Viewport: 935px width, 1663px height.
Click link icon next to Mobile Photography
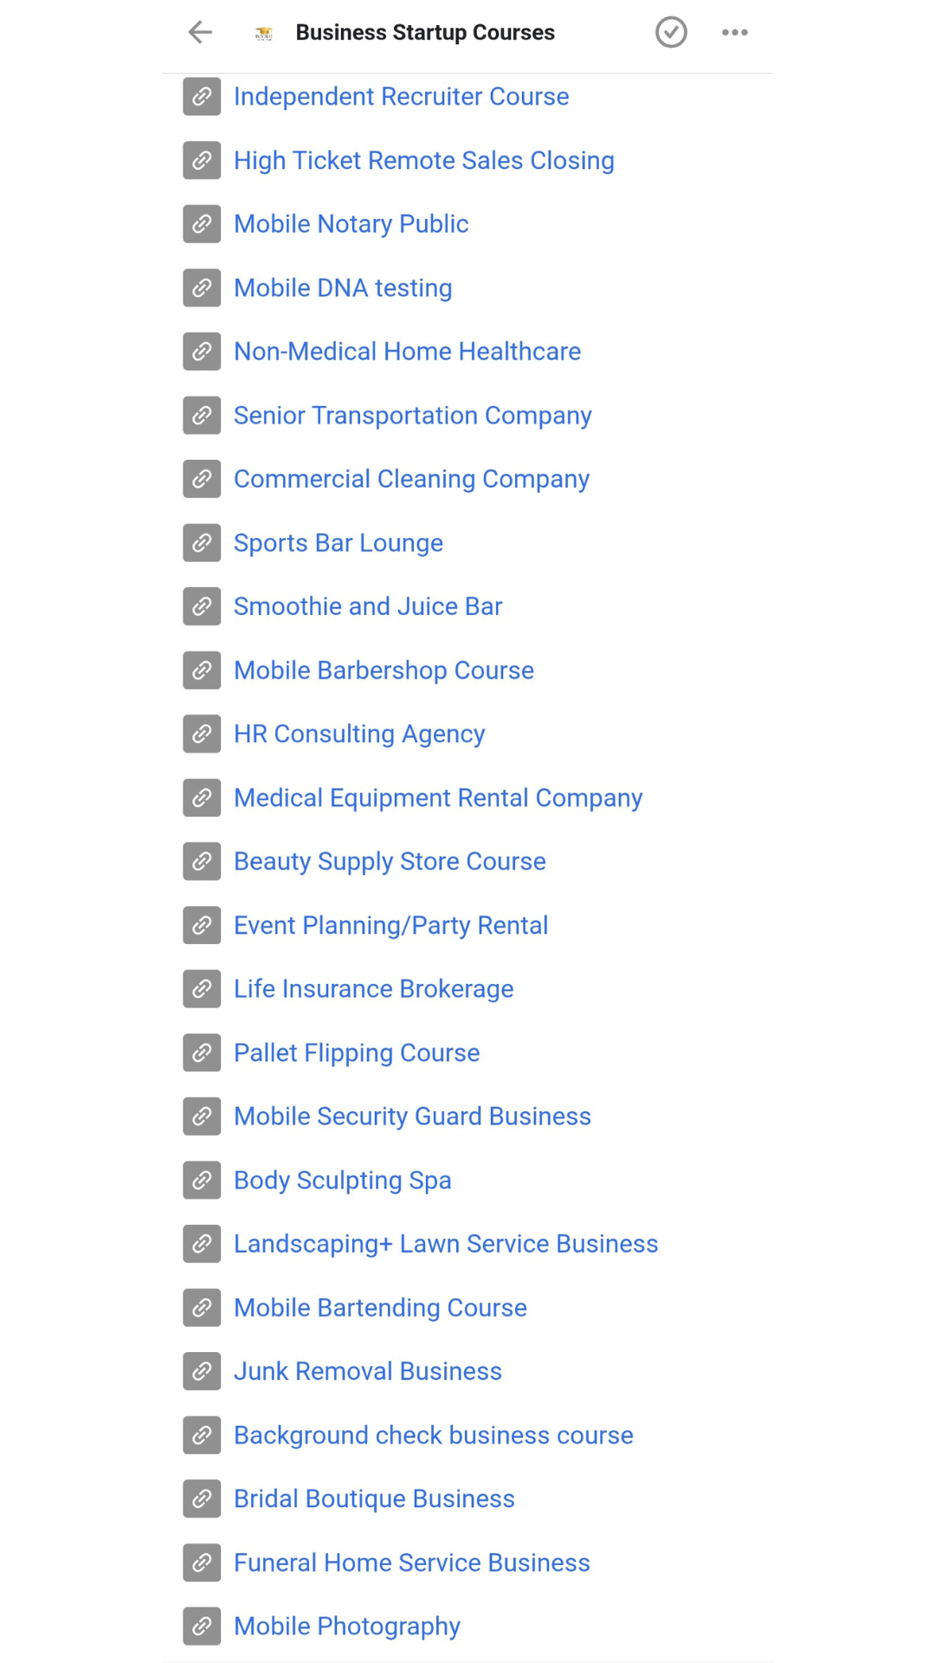coord(202,1627)
